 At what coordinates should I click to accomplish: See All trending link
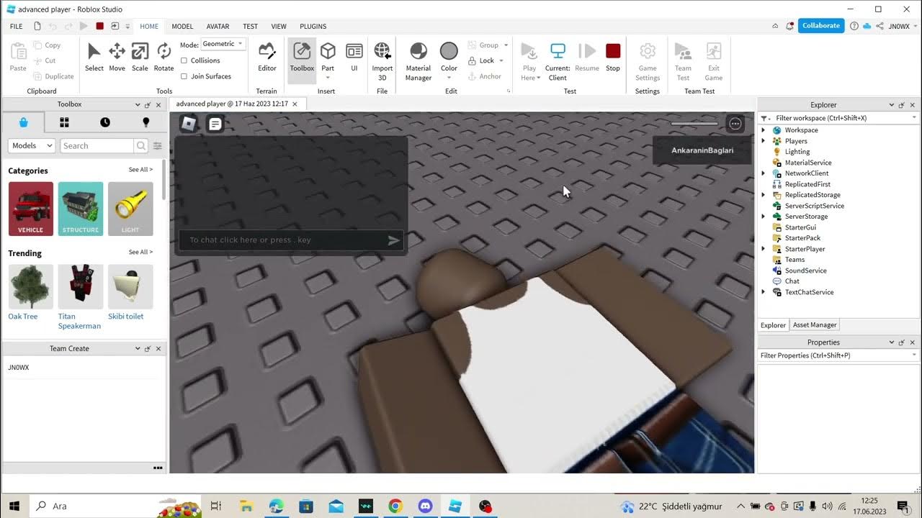(x=140, y=253)
